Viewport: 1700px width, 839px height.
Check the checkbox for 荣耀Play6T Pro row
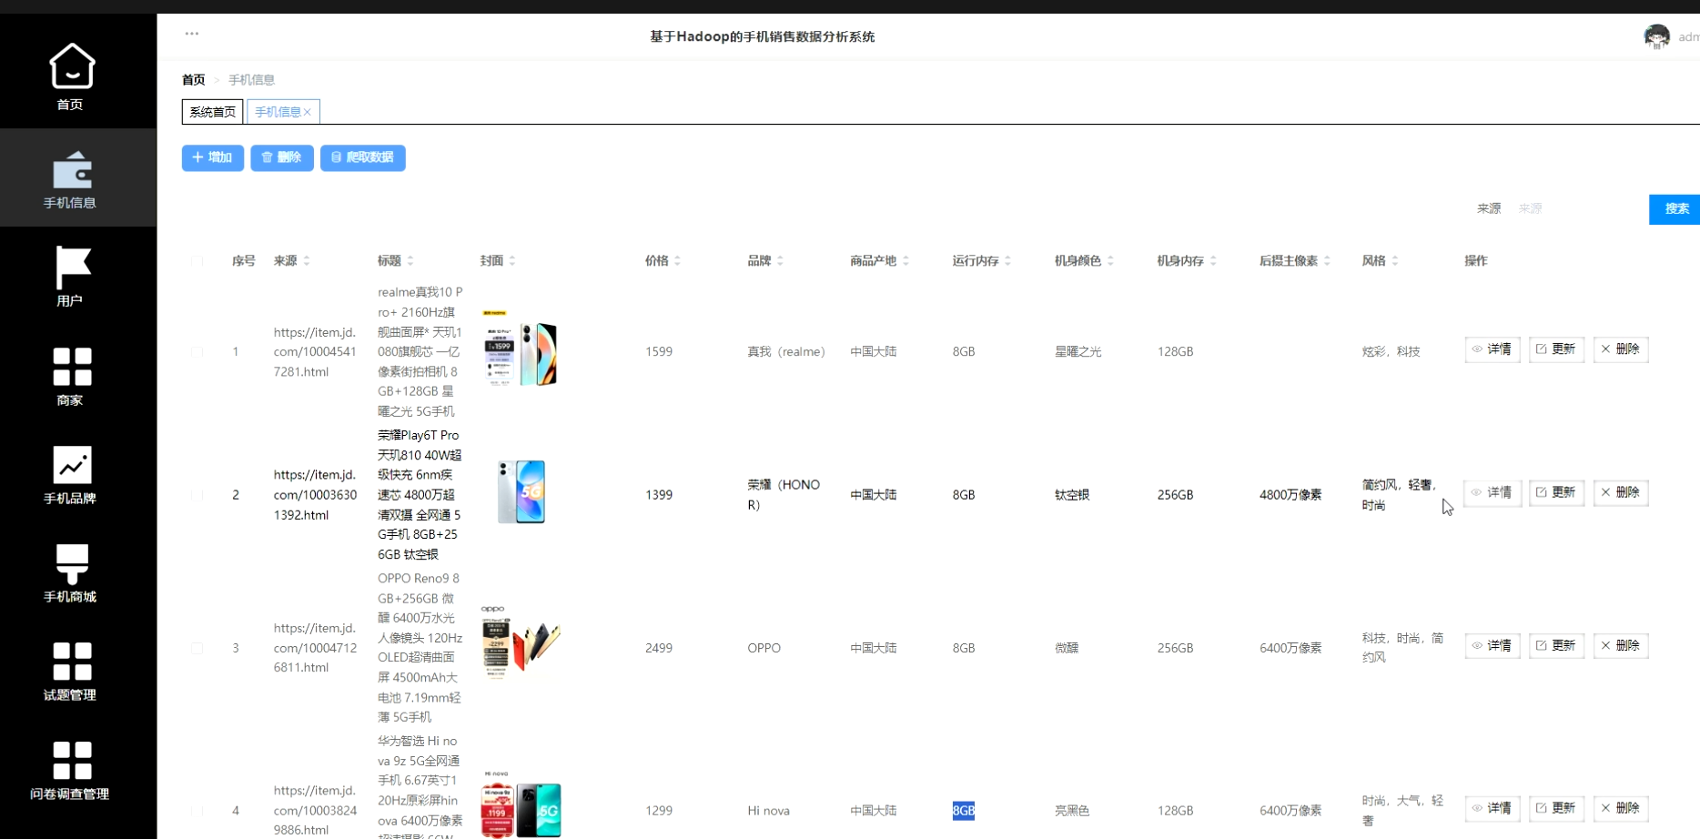click(x=197, y=494)
